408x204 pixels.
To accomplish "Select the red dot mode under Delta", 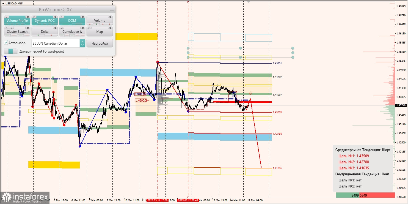I will coord(51,35).
